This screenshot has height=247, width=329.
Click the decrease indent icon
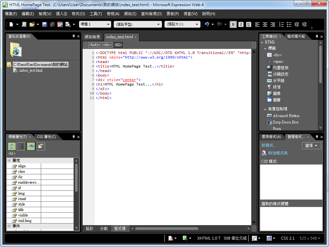[x=297, y=24]
